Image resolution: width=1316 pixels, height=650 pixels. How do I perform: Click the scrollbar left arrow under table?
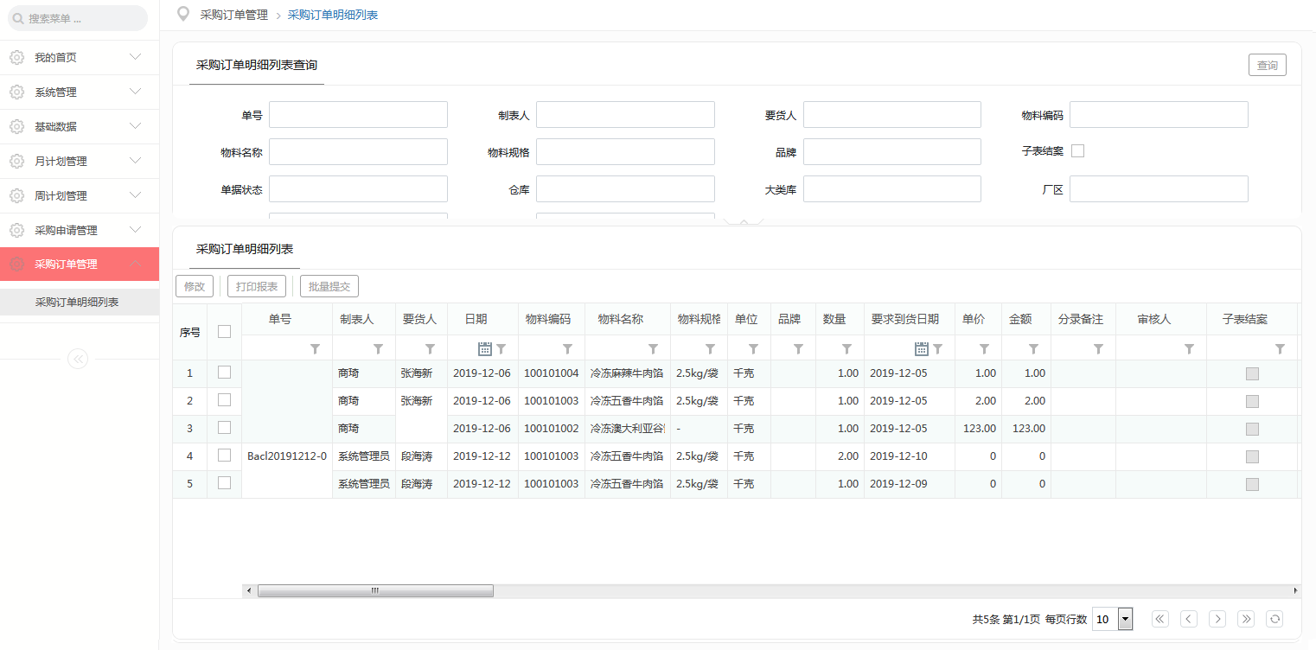(249, 590)
